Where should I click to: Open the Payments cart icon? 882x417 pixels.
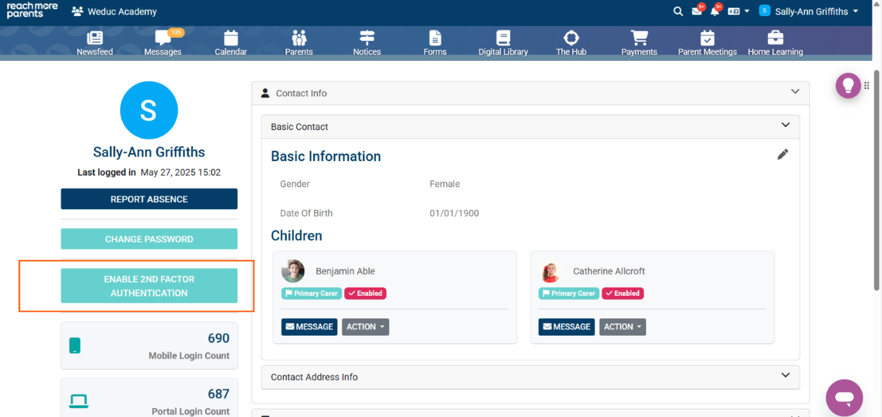[x=639, y=38]
